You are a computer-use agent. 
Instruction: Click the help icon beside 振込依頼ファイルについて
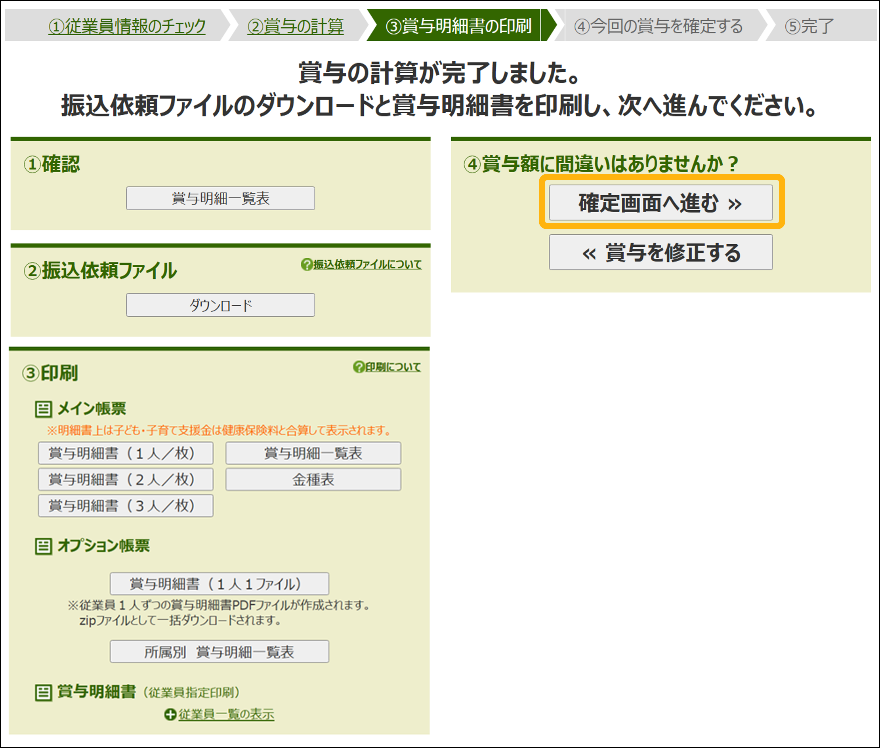point(306,265)
